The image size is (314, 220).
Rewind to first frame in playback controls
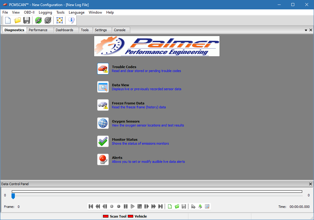[x=91, y=206]
